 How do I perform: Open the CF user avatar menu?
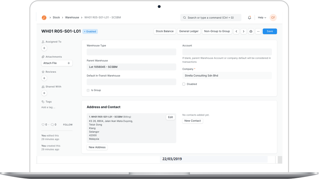click(273, 18)
